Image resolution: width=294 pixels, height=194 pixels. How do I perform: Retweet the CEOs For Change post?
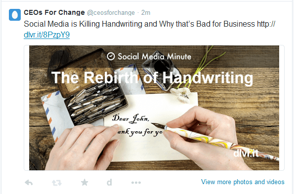click(57, 183)
